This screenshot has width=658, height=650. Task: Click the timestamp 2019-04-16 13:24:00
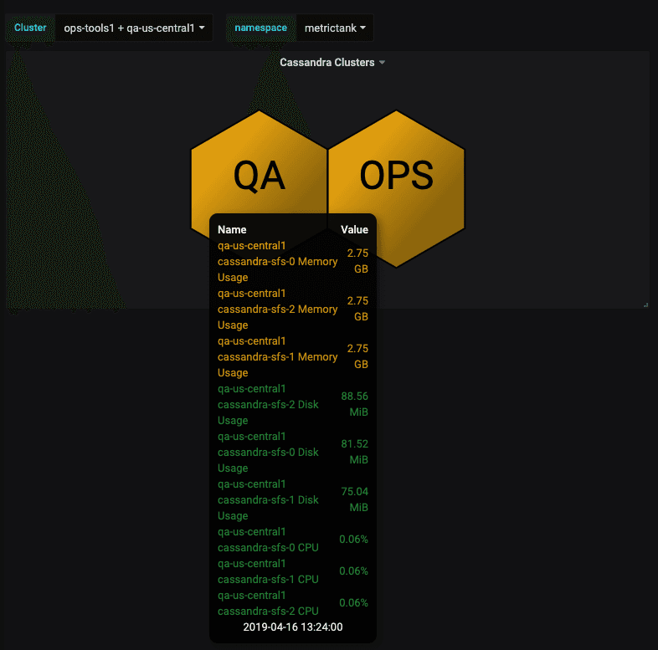[x=293, y=627]
